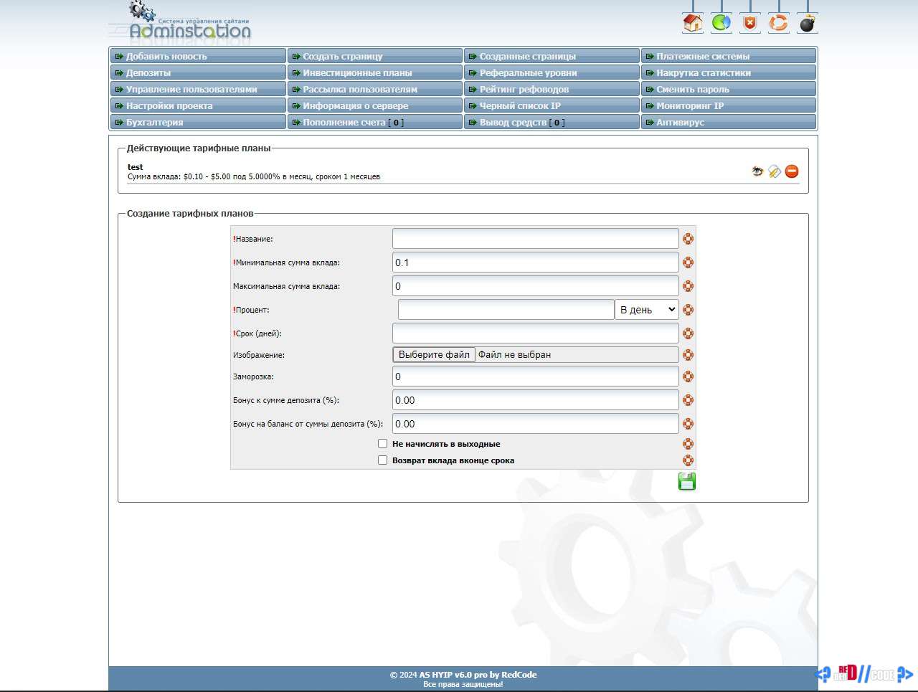Click the test plan name text
The height and width of the screenshot is (692, 918).
(136, 167)
